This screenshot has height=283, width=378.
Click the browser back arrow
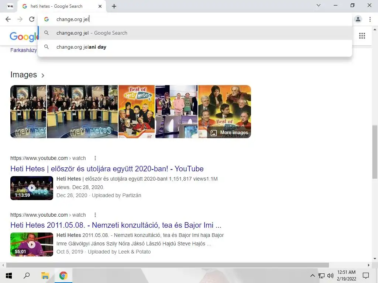click(8, 19)
